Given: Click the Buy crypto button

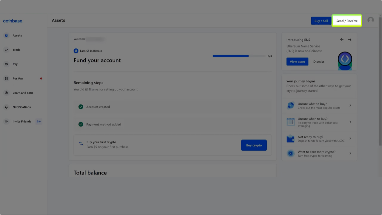Looking at the screenshot, I should click(254, 145).
